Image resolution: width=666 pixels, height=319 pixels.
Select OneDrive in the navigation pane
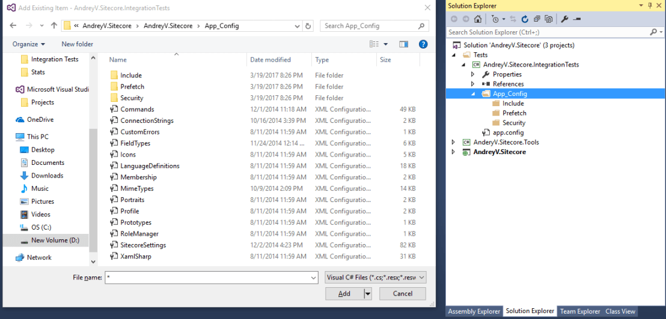click(40, 119)
